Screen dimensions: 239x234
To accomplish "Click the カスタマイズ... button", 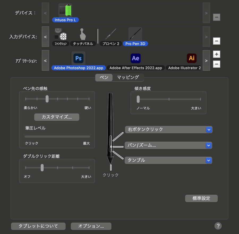I will click(57, 117).
